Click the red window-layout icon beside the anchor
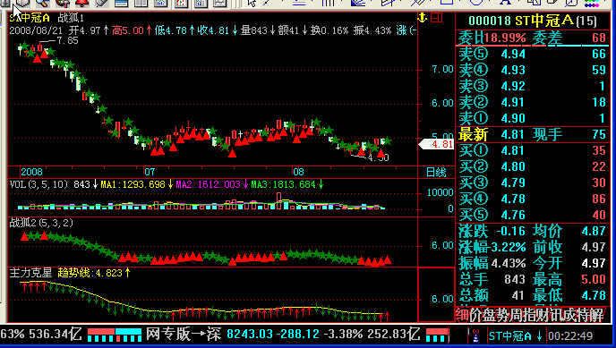 (x=437, y=17)
